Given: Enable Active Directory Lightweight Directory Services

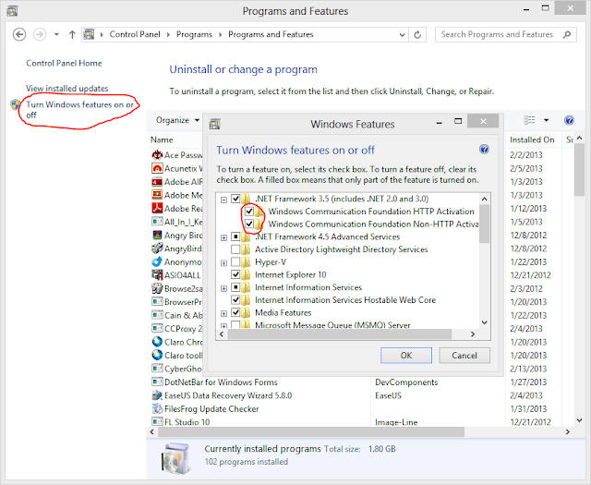Looking at the screenshot, I should click(236, 249).
